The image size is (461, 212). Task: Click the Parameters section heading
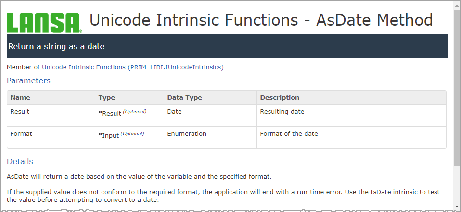pyautogui.click(x=28, y=80)
